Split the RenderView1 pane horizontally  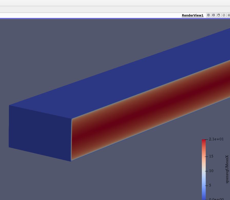coord(208,15)
